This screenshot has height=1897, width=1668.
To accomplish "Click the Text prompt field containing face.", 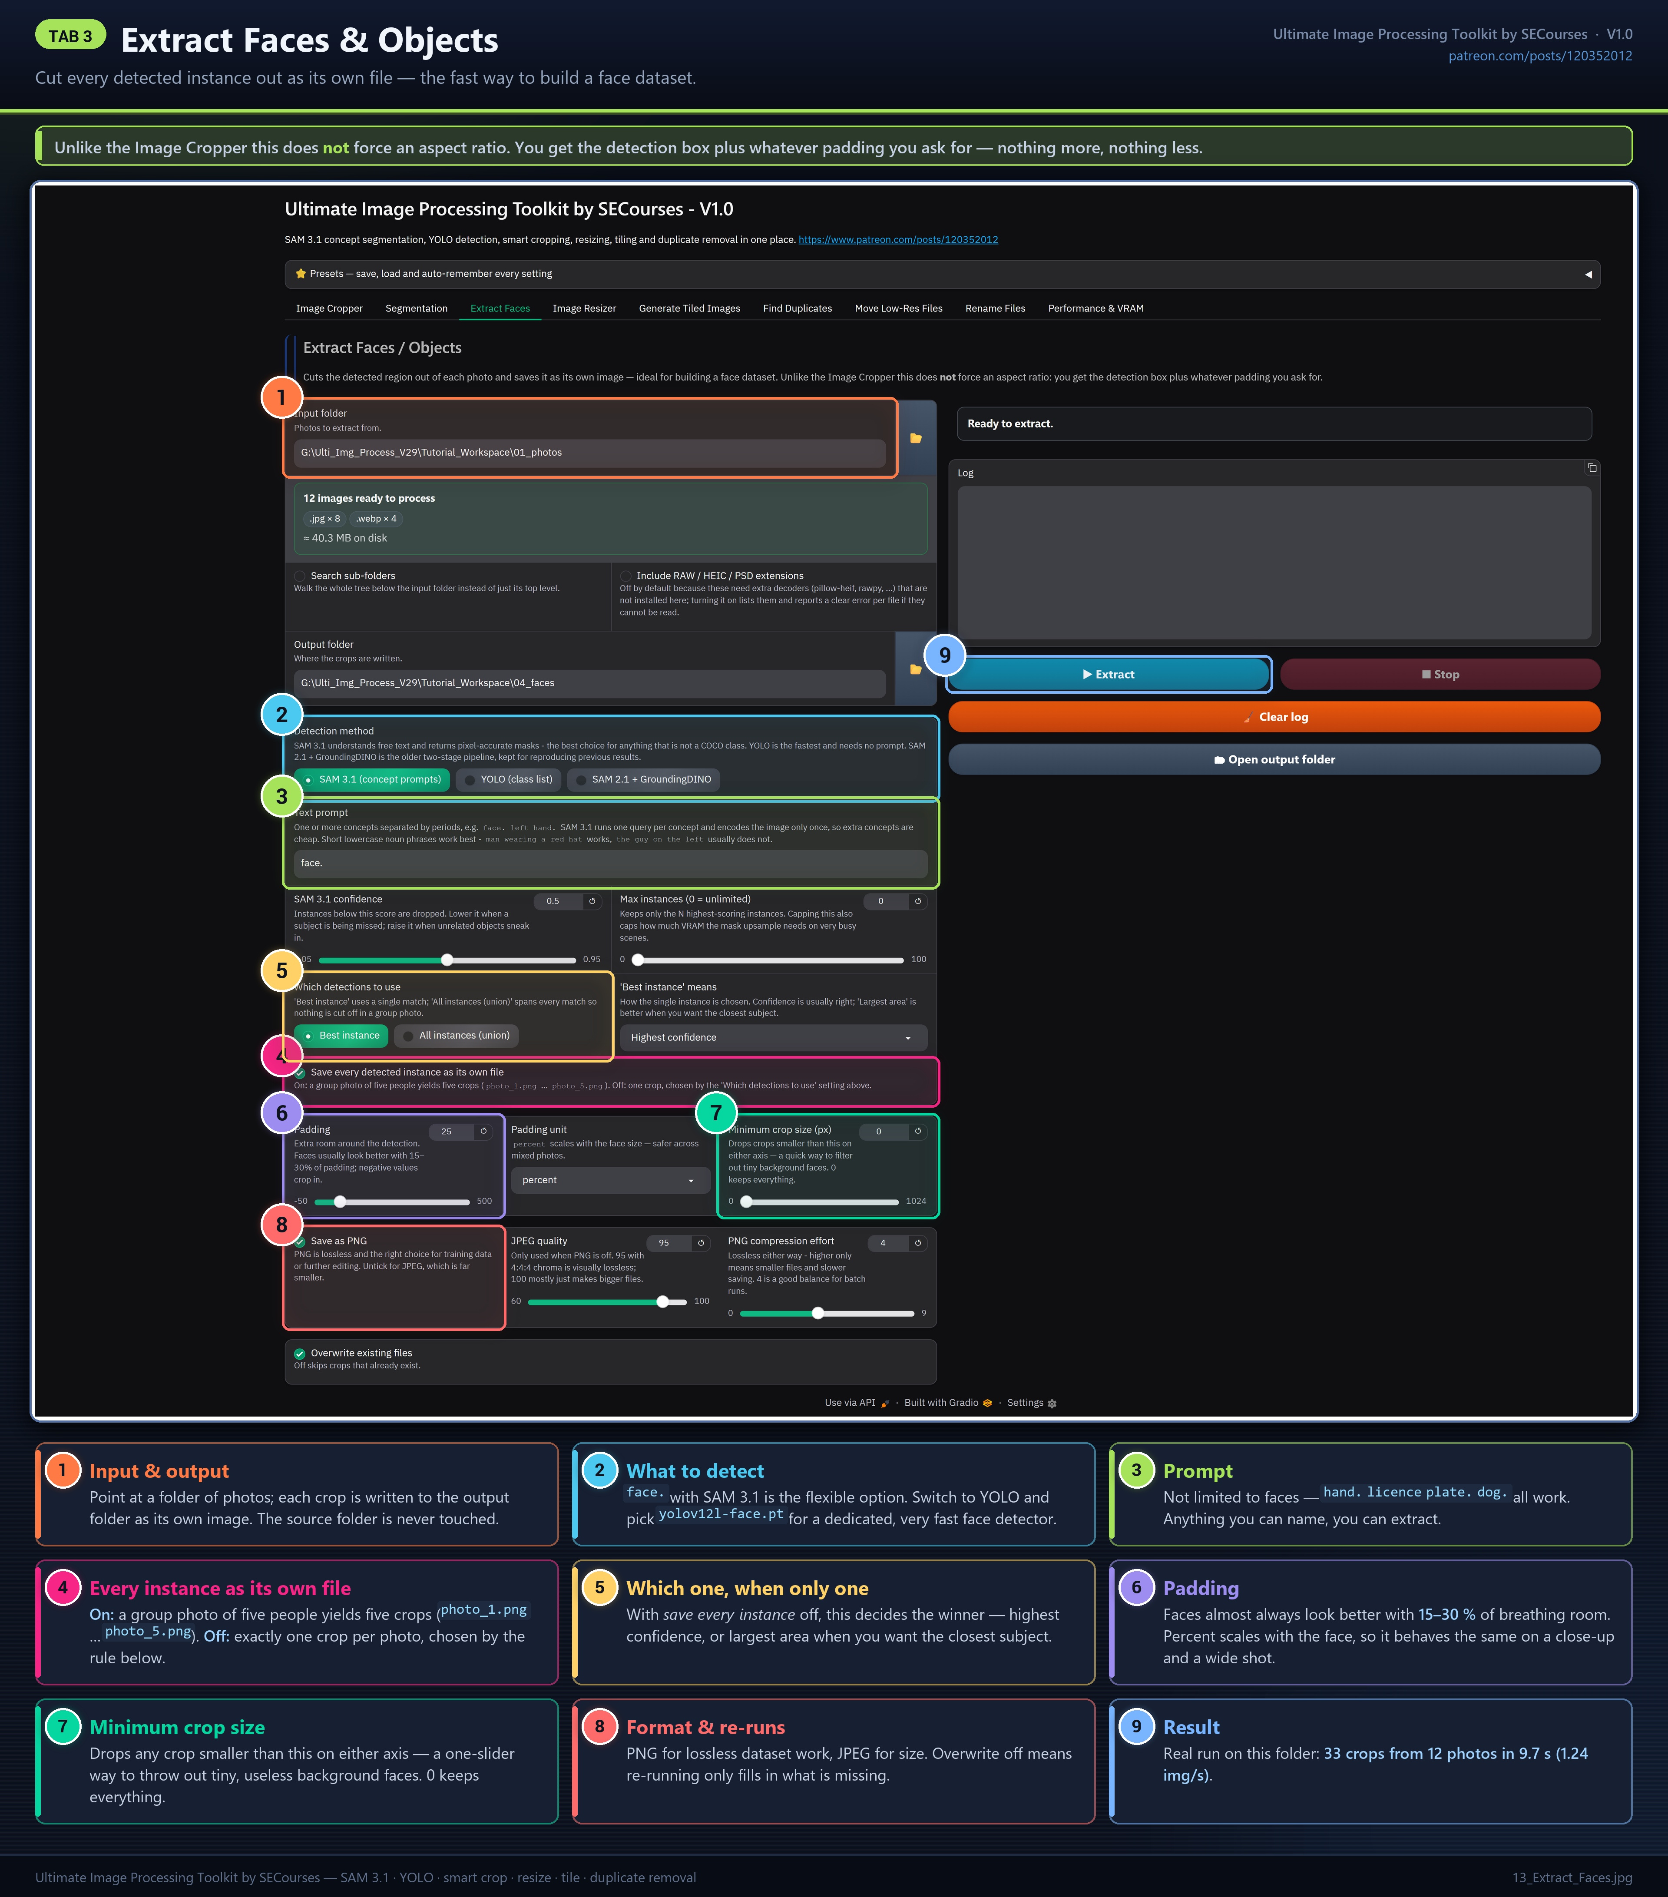I will tap(611, 864).
